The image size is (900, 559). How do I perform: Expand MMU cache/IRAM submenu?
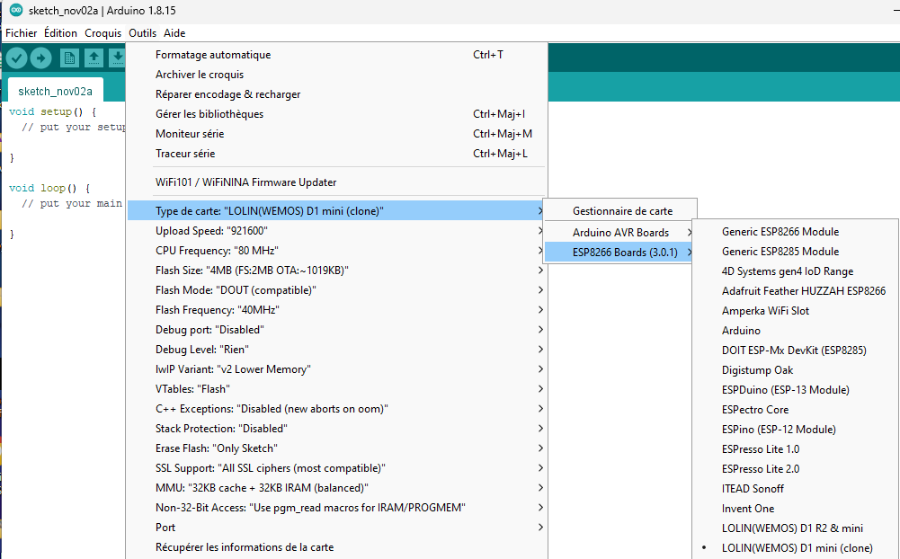coord(336,488)
